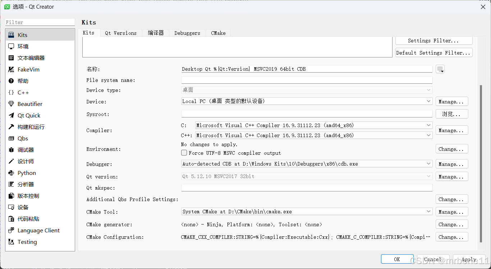This screenshot has width=491, height=269.
Task: Open the 调试器 bug icon category
Action: coord(11,150)
